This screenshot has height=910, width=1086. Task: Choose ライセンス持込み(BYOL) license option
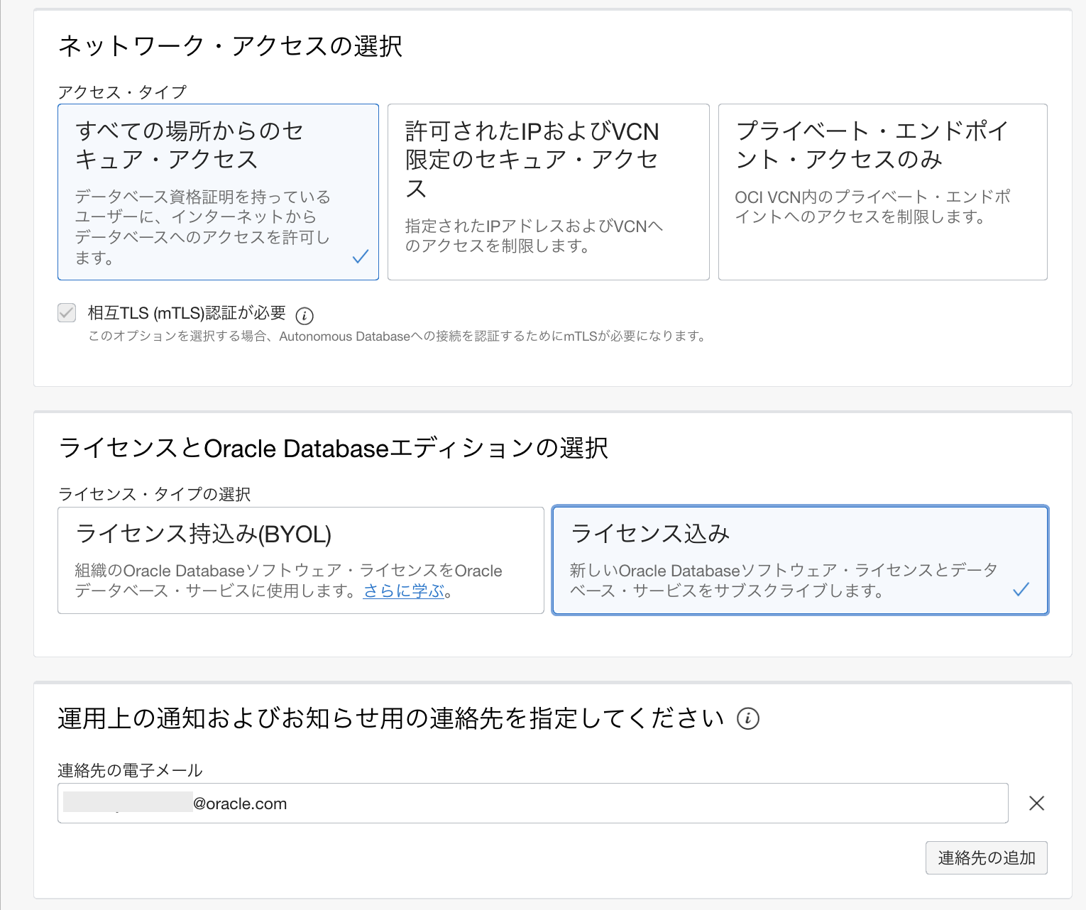pyautogui.click(x=300, y=560)
